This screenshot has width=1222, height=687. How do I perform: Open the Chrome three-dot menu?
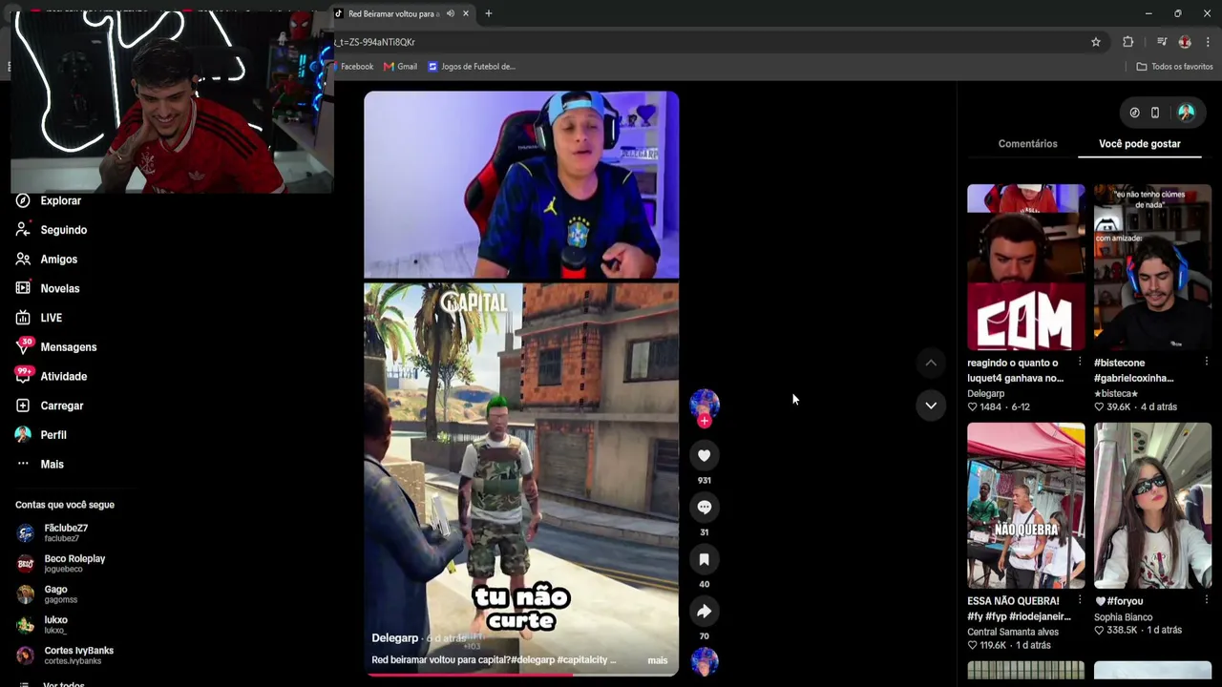pyautogui.click(x=1208, y=42)
